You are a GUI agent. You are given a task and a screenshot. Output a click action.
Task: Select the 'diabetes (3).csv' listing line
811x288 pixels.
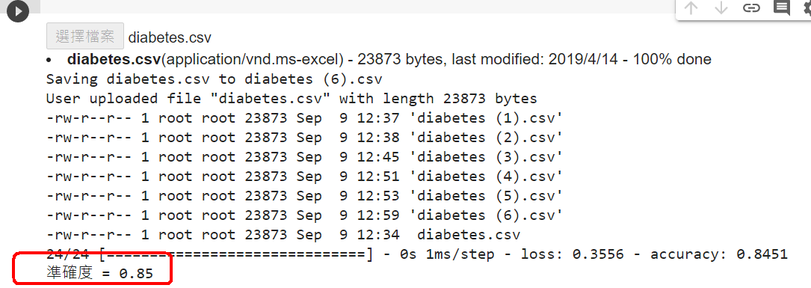[x=304, y=157]
